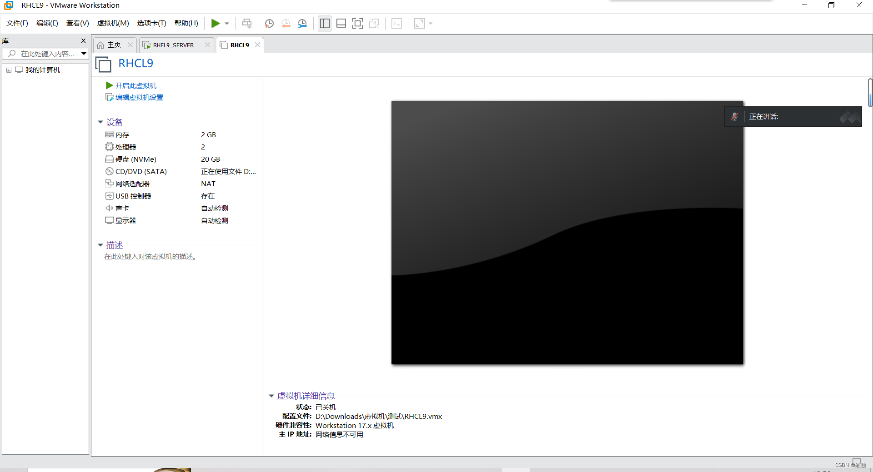
Task: Open the 文件(F) menu
Action: click(17, 23)
